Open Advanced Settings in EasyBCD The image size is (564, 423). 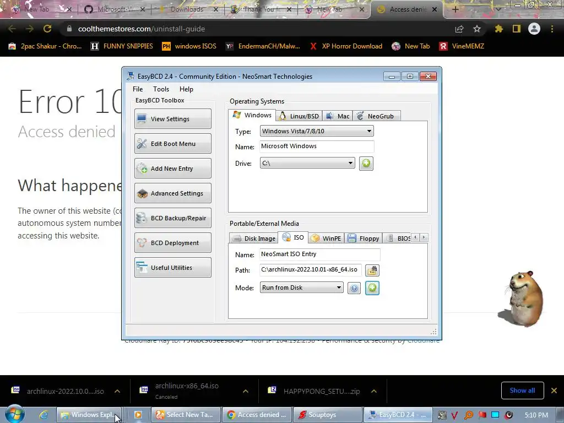[172, 193]
